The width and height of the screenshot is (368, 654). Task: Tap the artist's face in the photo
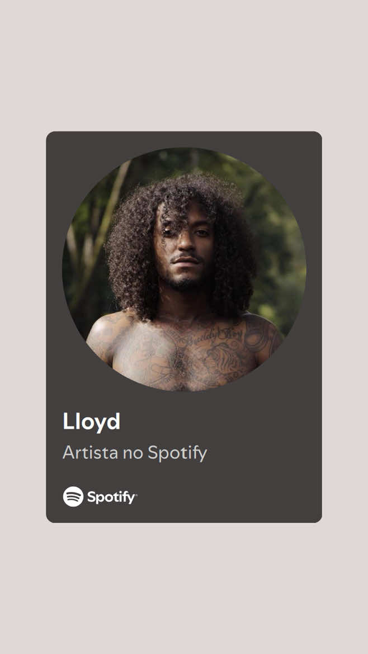click(x=185, y=246)
